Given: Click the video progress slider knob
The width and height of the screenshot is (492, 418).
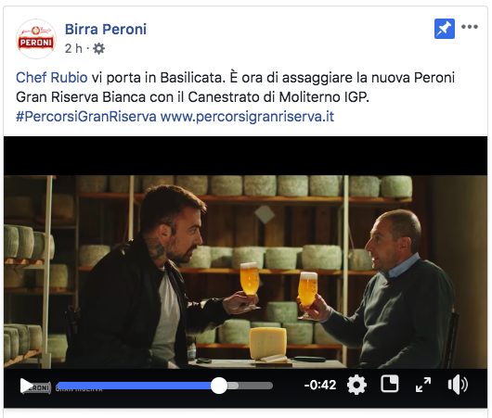Looking at the screenshot, I should (219, 386).
